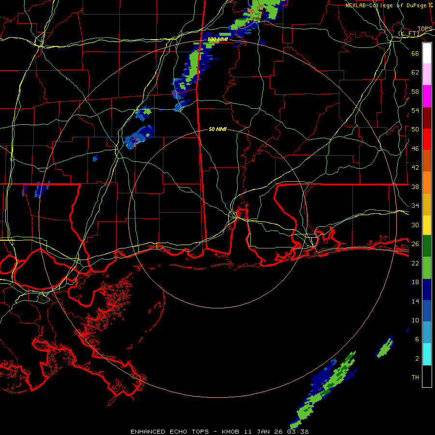Click the dark red legend swatch
Viewport: 435px width, 435px height.
point(427,117)
